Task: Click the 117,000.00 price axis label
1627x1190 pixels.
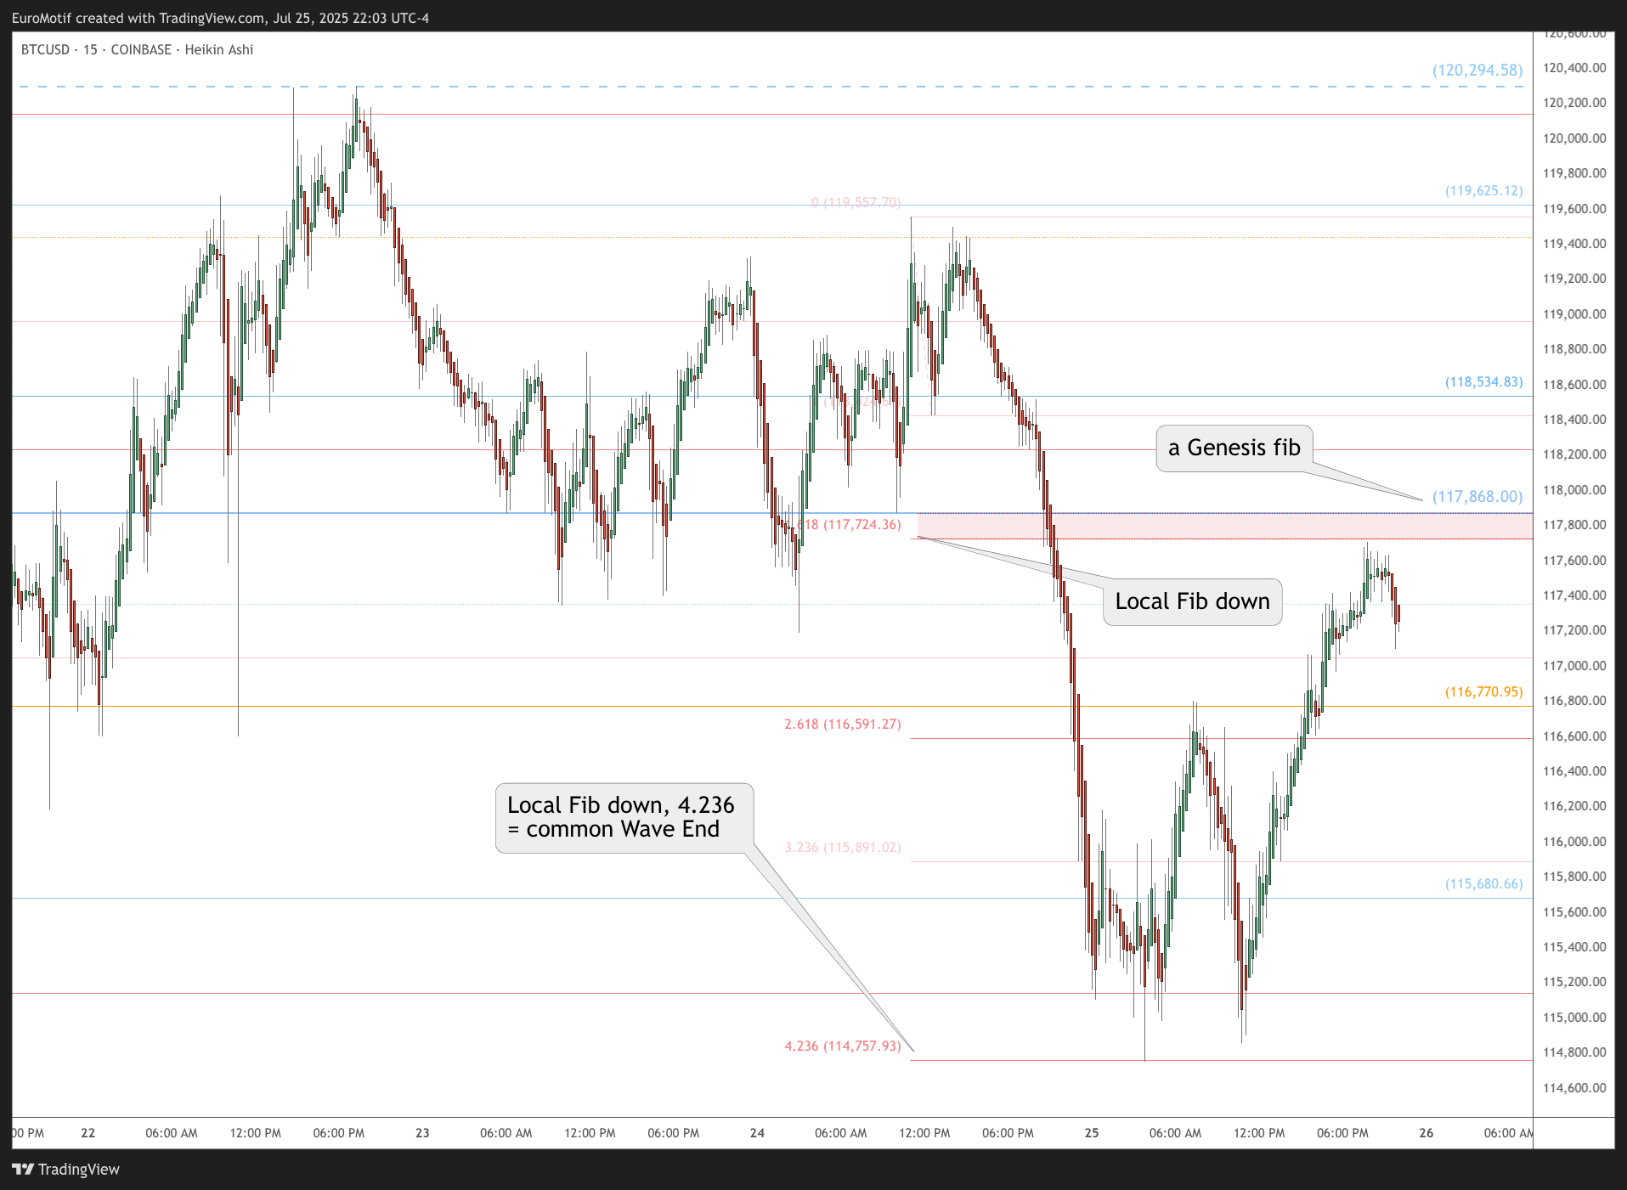Action: click(1574, 666)
